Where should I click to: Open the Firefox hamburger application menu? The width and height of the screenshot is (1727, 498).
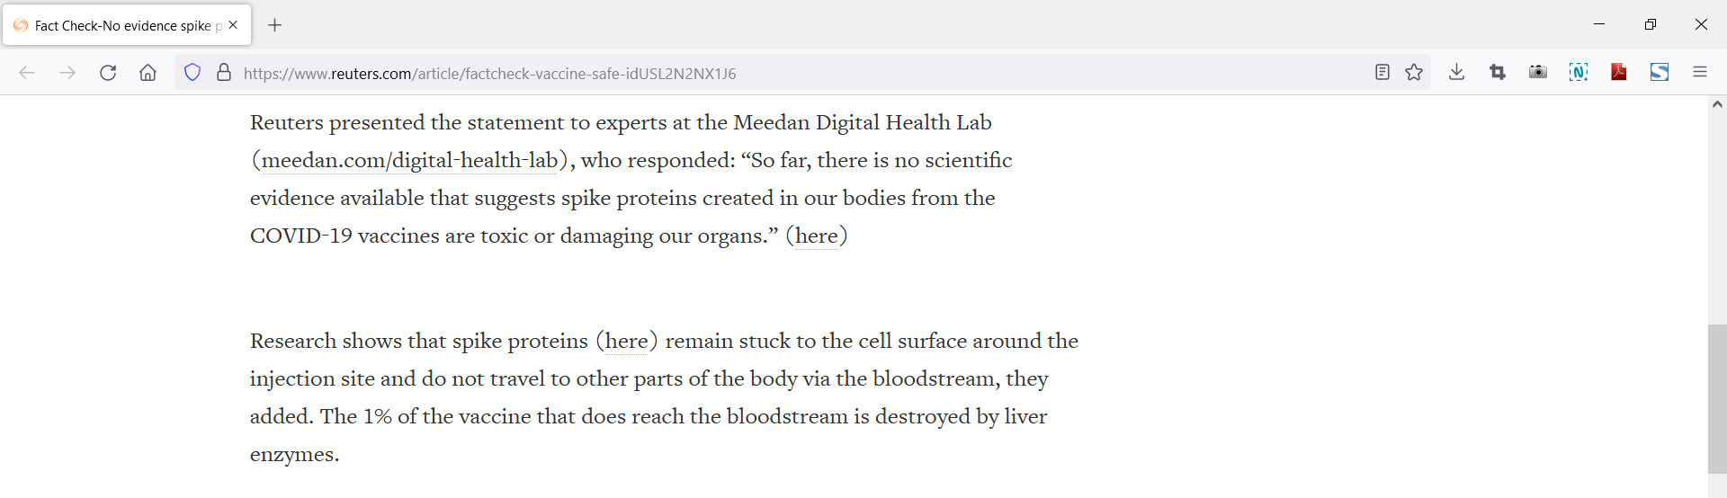pos(1700,73)
